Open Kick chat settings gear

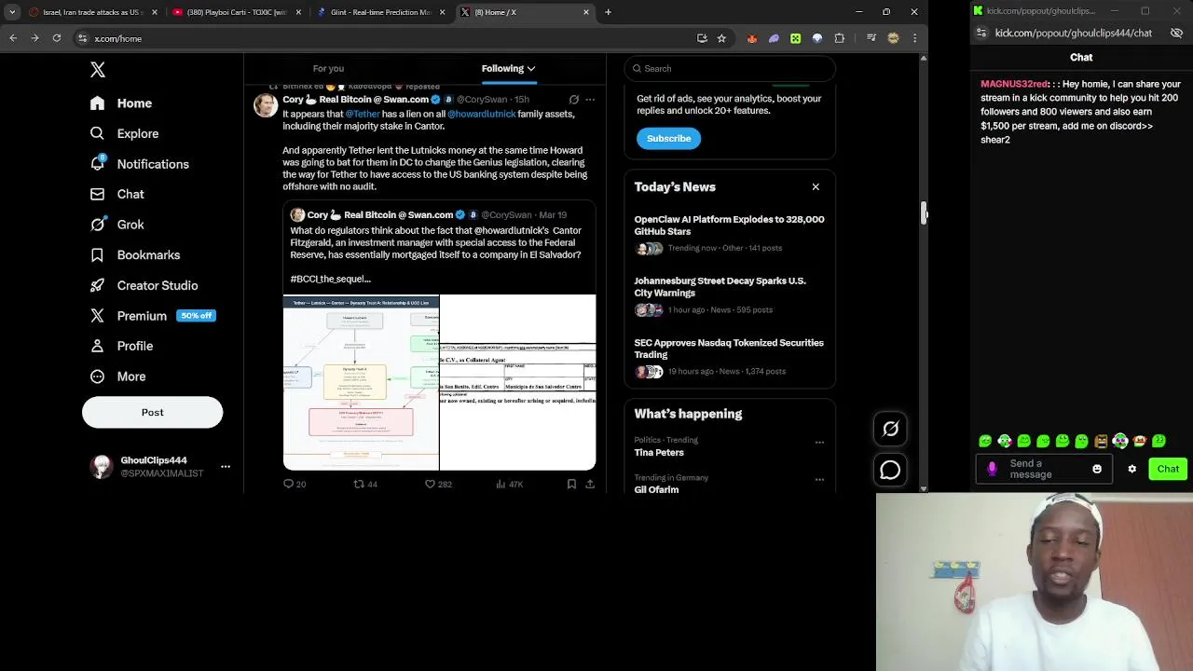[x=1131, y=469]
